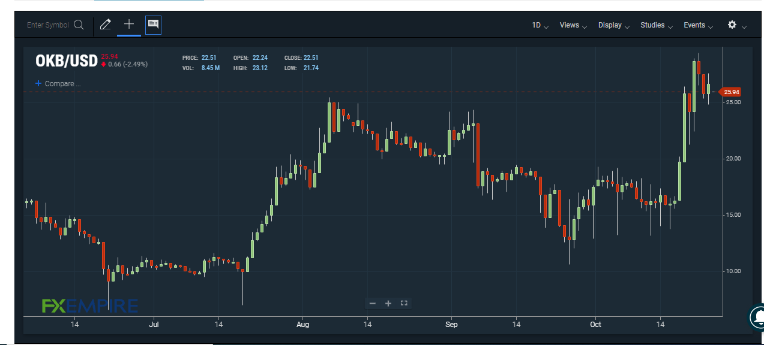
Task: Open the Studies dropdown
Action: [657, 25]
